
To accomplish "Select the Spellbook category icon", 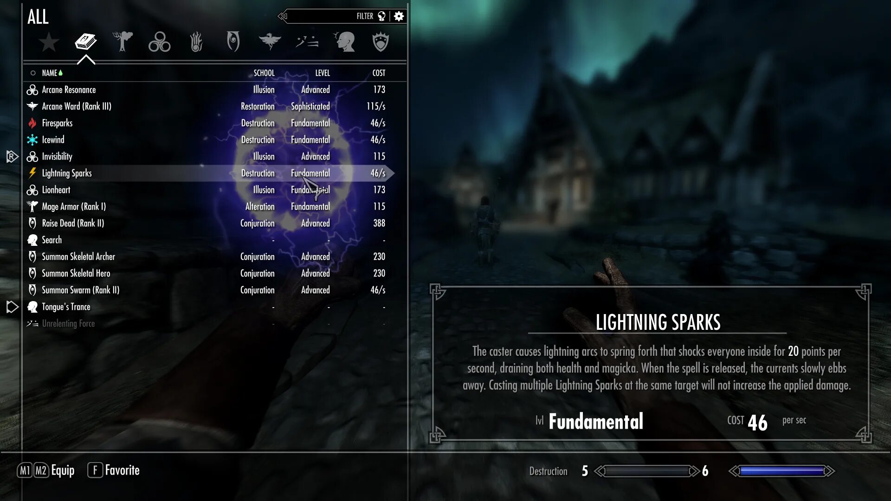I will [86, 42].
